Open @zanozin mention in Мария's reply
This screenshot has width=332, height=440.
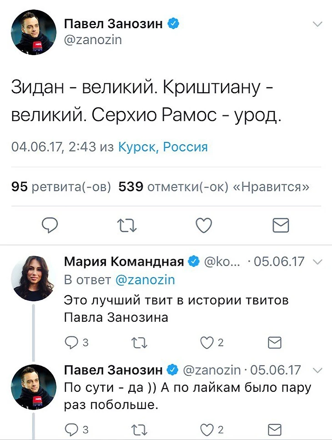coord(145,280)
